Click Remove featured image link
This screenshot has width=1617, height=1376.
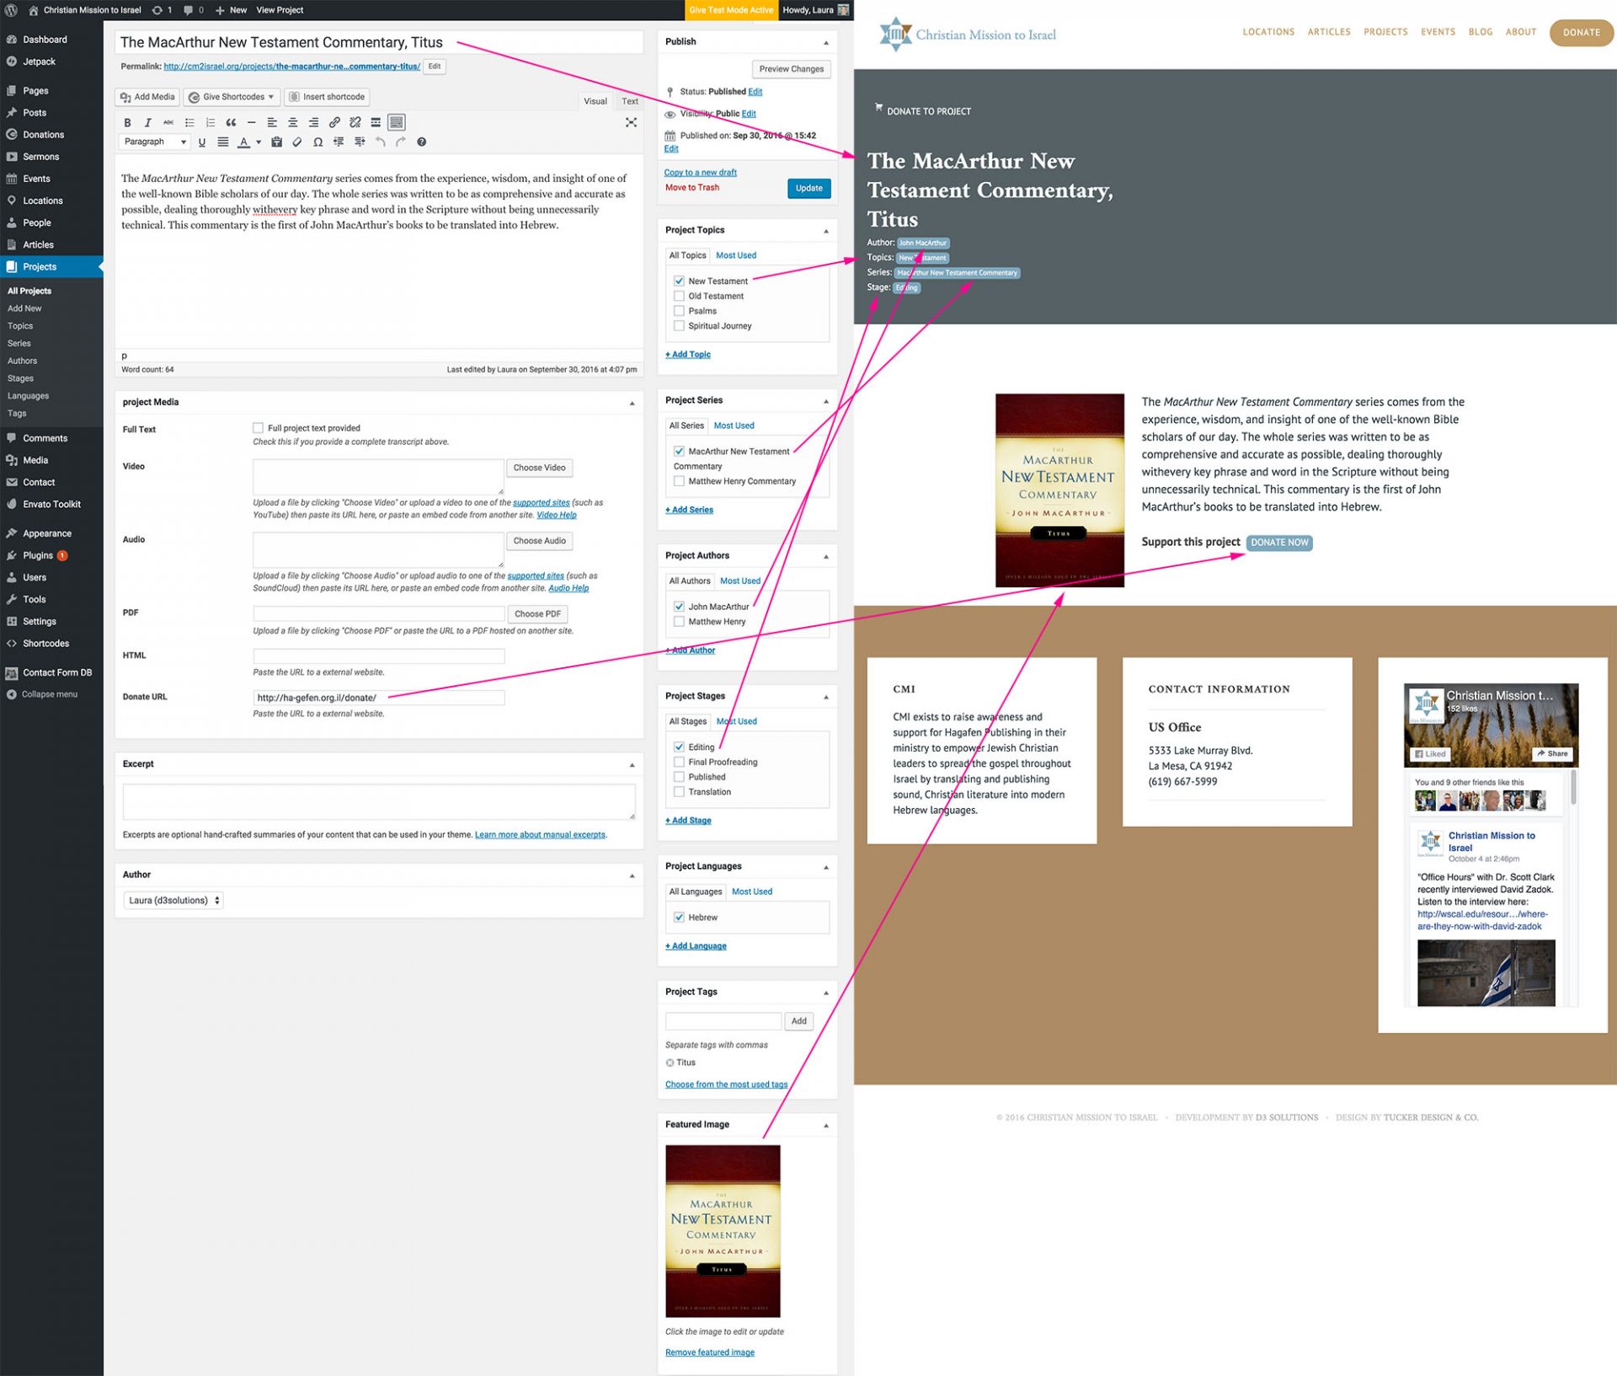click(x=710, y=1352)
